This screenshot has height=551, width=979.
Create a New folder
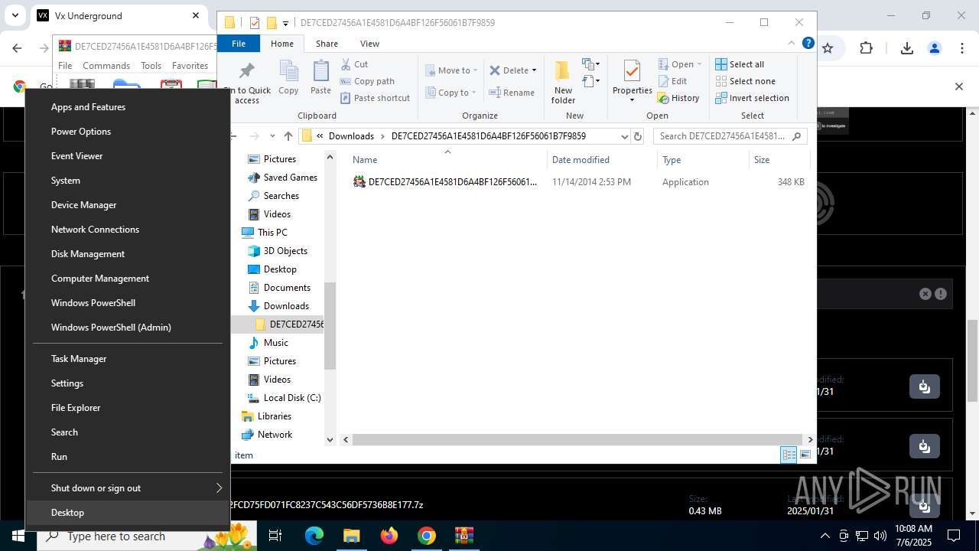pos(563,82)
